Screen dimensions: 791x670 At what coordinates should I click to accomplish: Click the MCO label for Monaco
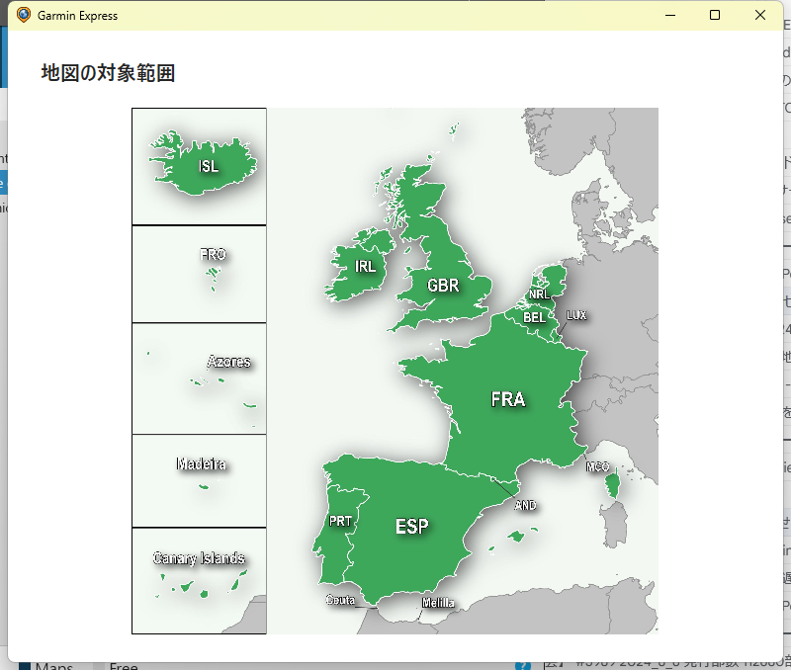pos(597,466)
